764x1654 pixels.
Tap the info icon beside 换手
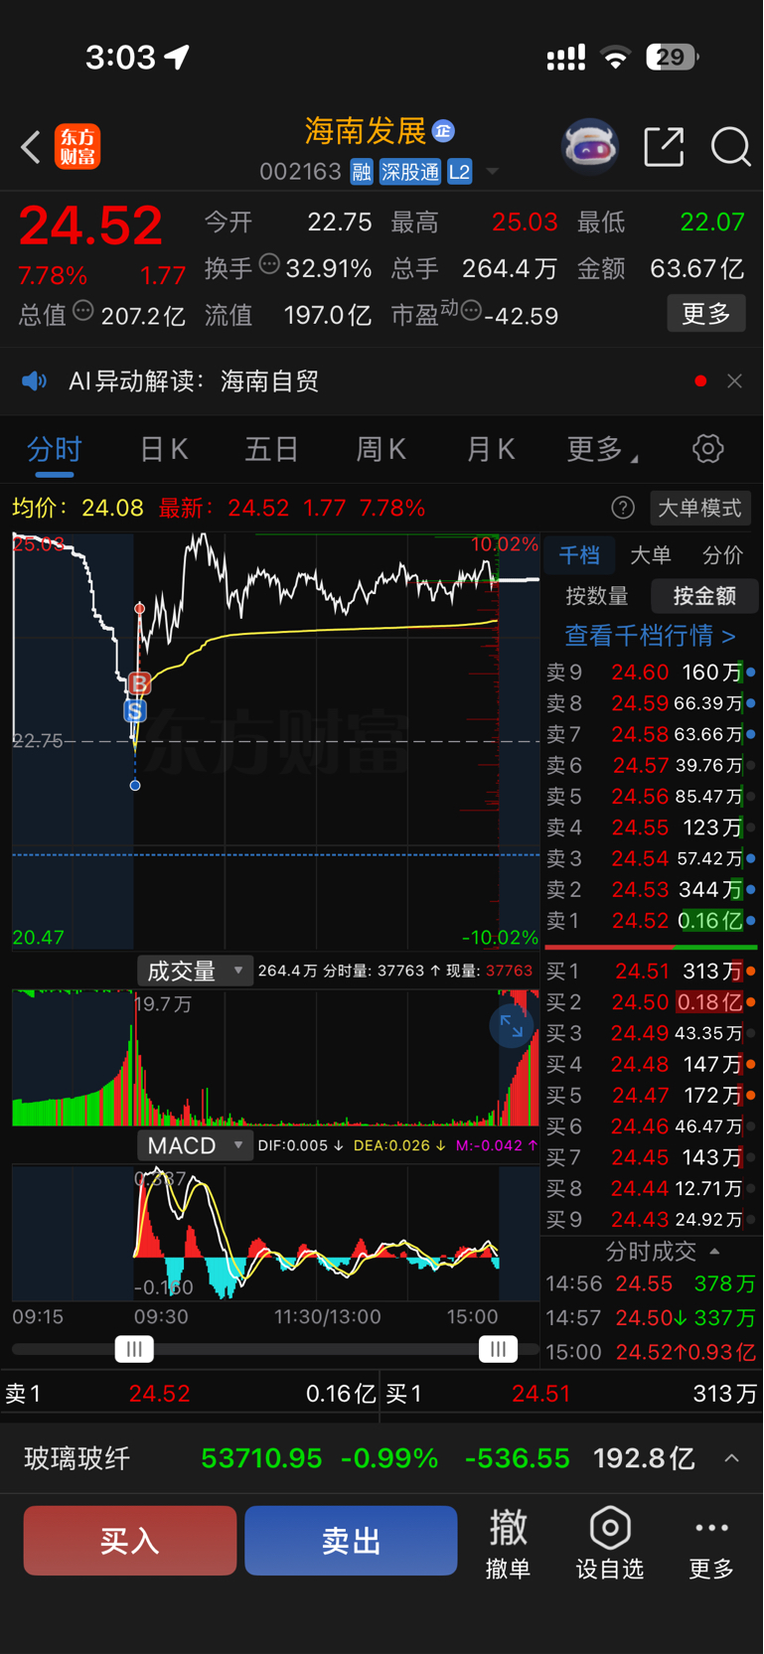269,264
